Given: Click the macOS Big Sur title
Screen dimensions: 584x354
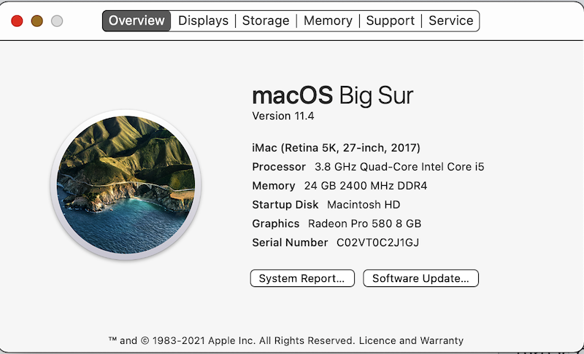Looking at the screenshot, I should [x=332, y=95].
